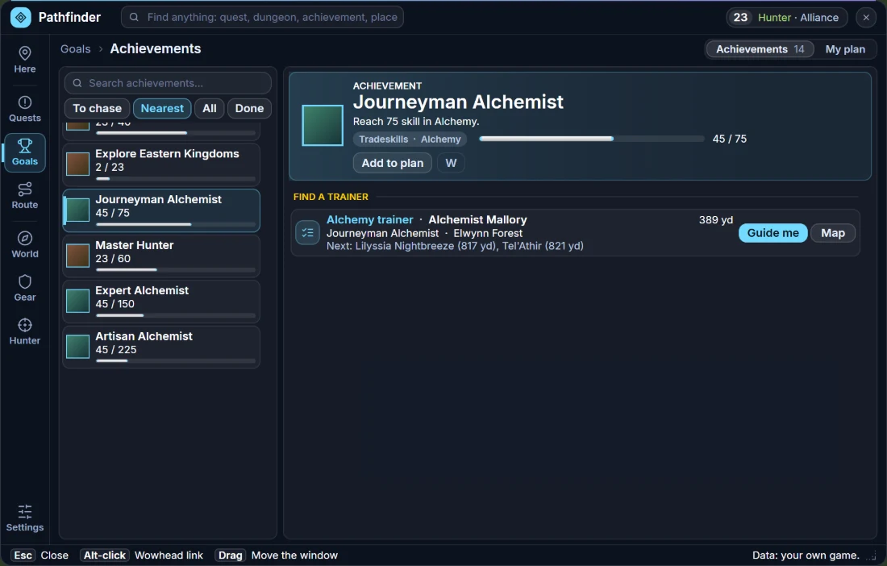Select the To chase filter
The height and width of the screenshot is (566, 887).
pos(98,109)
